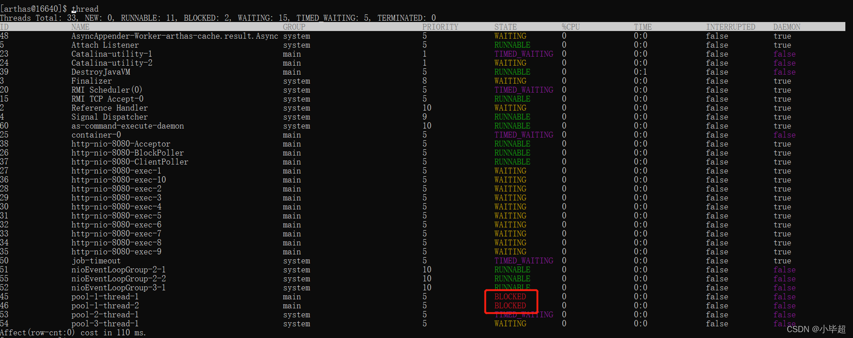The image size is (853, 338).
Task: Click the 'system' group of Attach Listener
Action: pyautogui.click(x=296, y=45)
